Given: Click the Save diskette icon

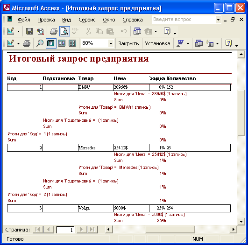Looking at the screenshot, I should coord(29,31).
